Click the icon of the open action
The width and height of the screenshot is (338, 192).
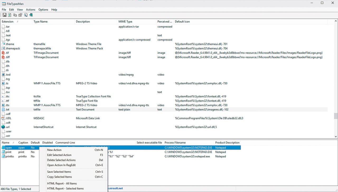[3, 148]
